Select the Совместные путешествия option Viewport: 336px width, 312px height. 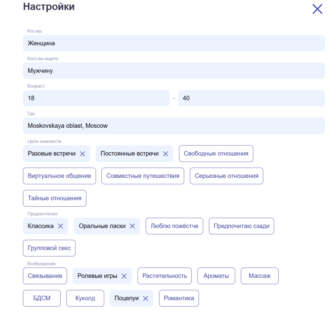[143, 176]
